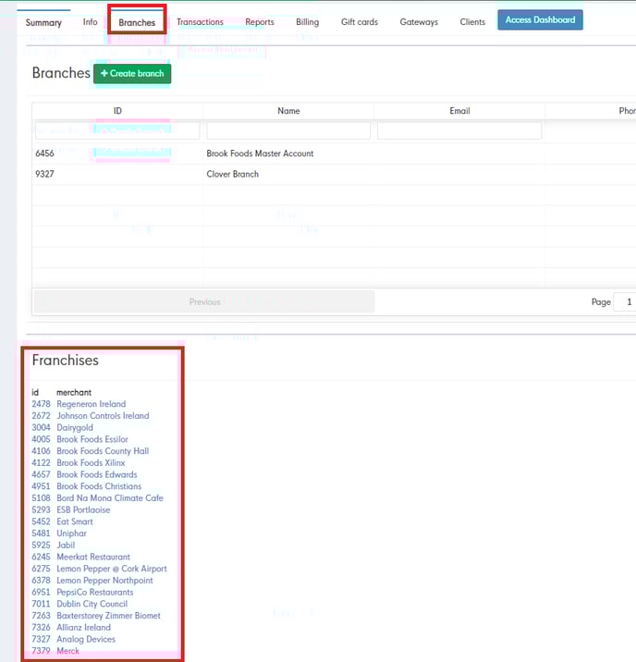This screenshot has width=636, height=662.
Task: Switch to the Info tab
Action: [90, 22]
